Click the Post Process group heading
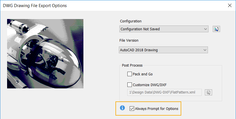The image size is (236, 119). coord(132,65)
